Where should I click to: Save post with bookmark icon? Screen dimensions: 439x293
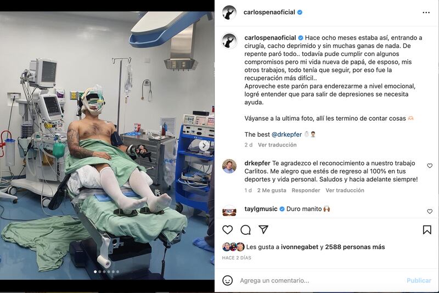click(x=427, y=230)
